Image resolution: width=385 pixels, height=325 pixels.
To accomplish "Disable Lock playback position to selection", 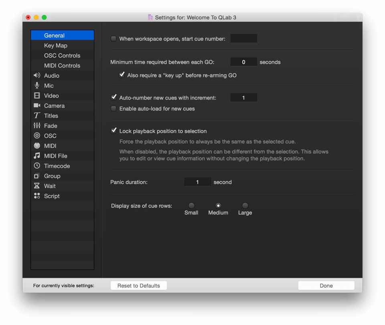I will pos(114,131).
